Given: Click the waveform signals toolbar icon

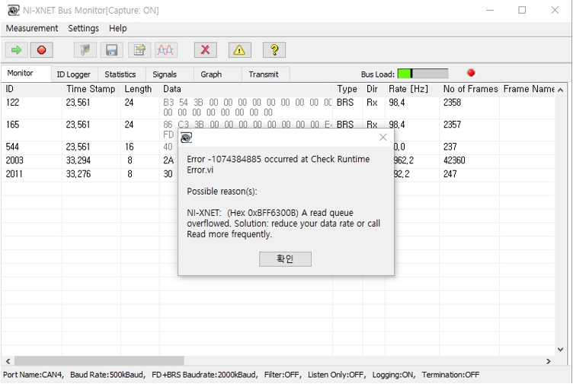Looking at the screenshot, I should pyautogui.click(x=166, y=50).
